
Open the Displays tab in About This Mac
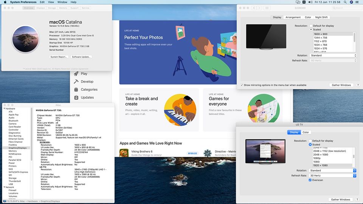coord(40,8)
